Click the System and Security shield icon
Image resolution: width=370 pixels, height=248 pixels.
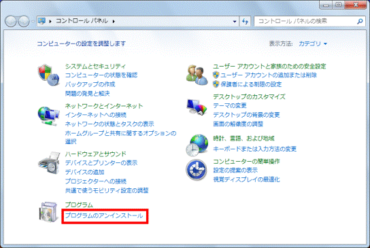(x=48, y=75)
